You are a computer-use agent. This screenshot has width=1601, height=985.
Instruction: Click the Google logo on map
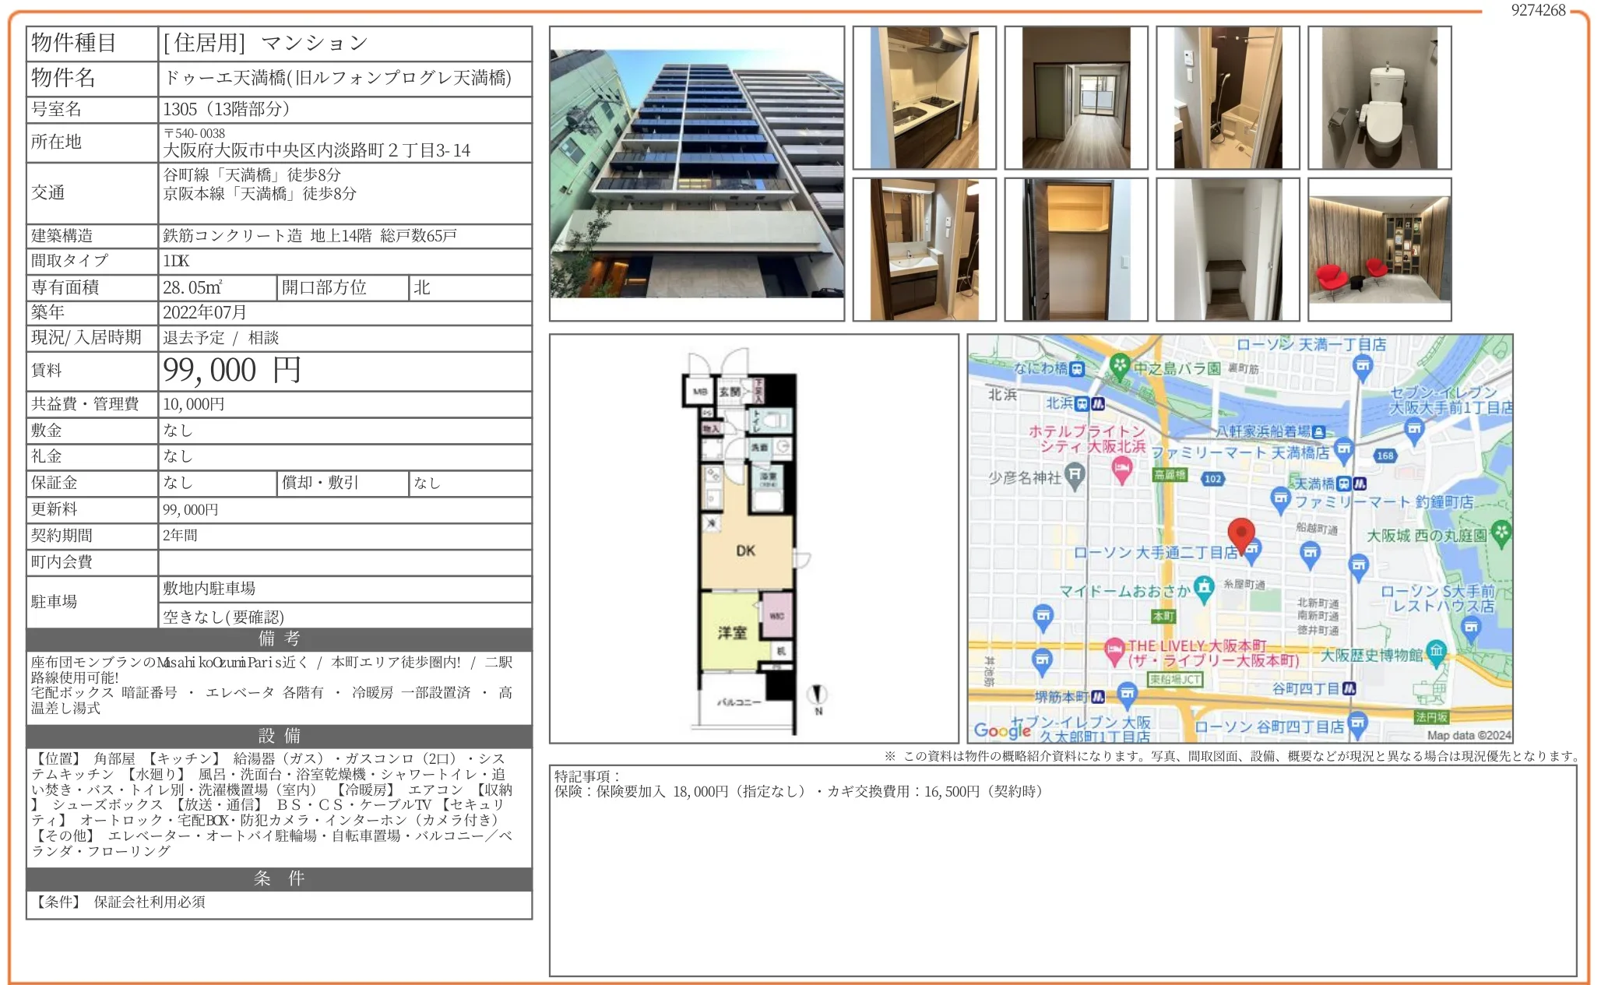click(x=1002, y=730)
